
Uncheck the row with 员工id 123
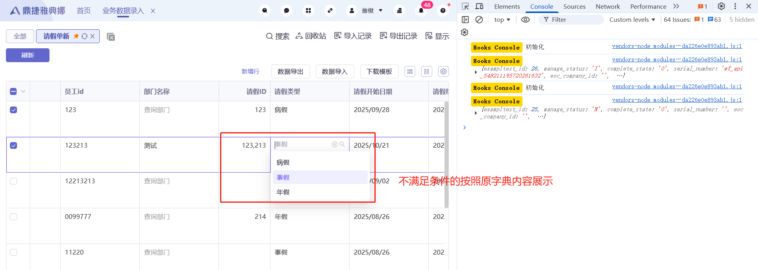(x=13, y=110)
